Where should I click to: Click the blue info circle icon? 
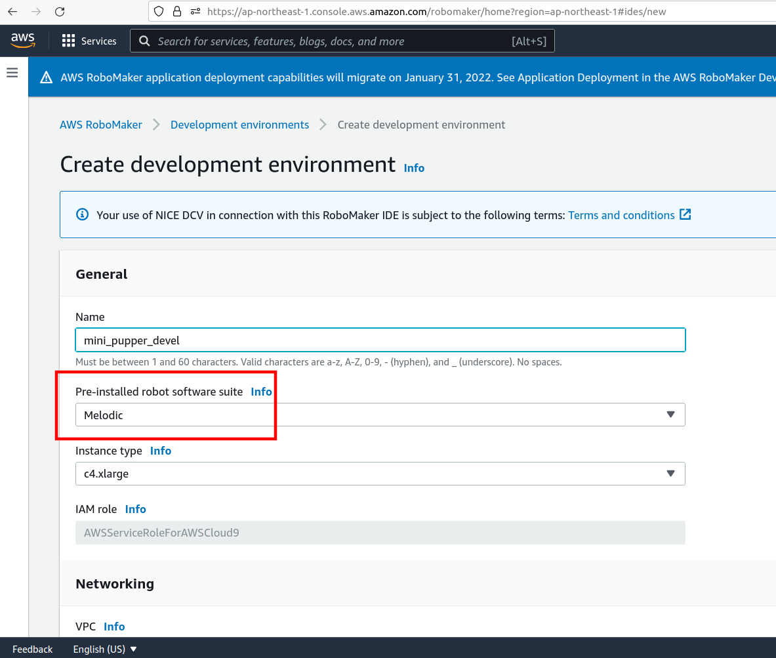(x=82, y=215)
